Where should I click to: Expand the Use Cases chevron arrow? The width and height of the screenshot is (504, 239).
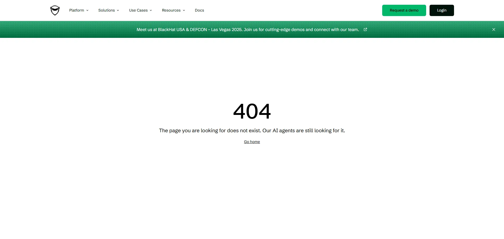151,11
